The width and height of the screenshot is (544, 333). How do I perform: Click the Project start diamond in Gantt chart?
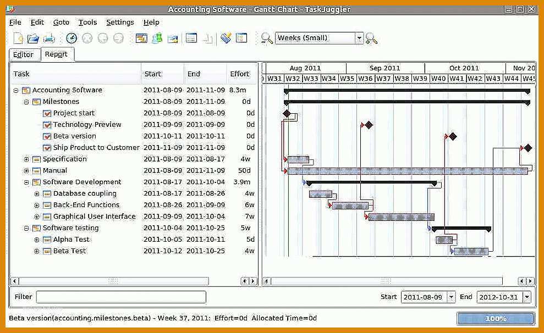click(x=287, y=113)
